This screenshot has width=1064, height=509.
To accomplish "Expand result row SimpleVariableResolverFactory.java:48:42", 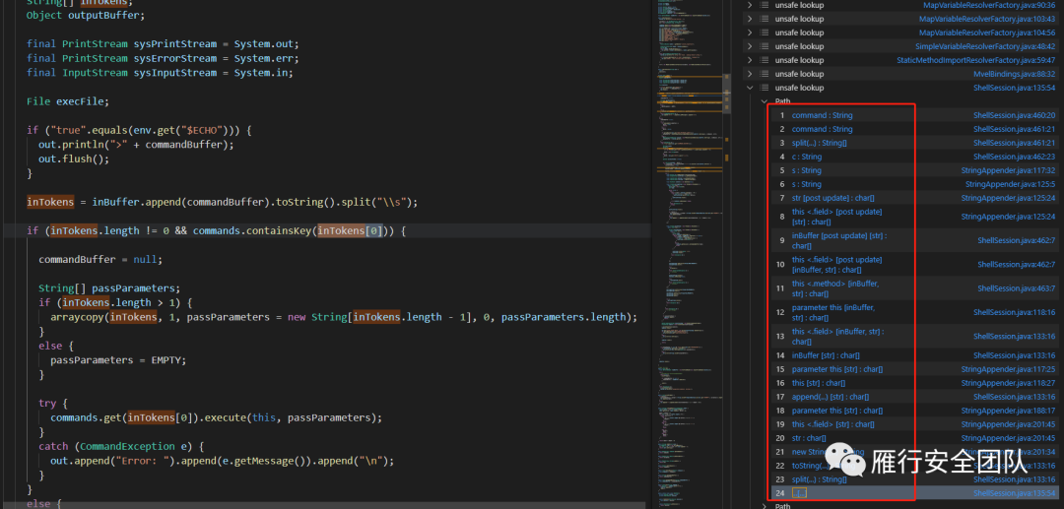I will pos(749,47).
